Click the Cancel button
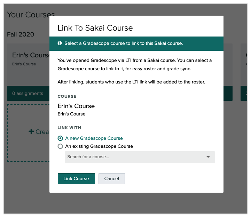251x217 pixels. click(111, 179)
